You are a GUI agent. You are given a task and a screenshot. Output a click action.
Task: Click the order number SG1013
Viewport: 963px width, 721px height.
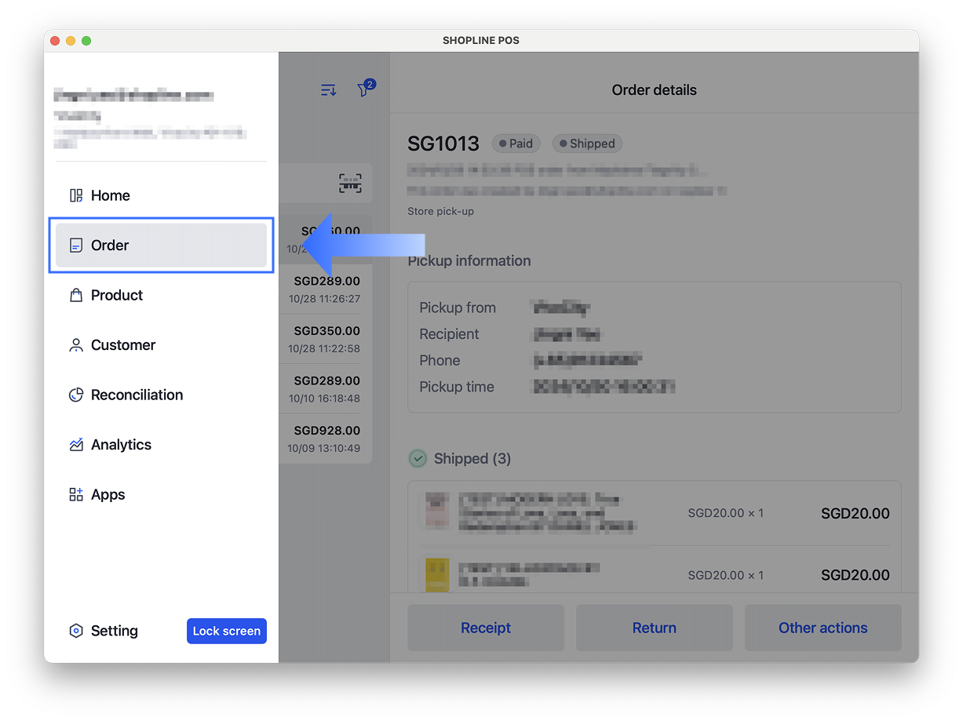pos(443,144)
